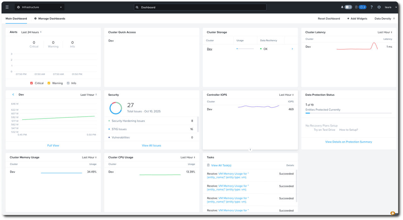This screenshot has height=220, width=403.
Task: Toggle the Info alerts checkbox
Action: click(x=68, y=83)
